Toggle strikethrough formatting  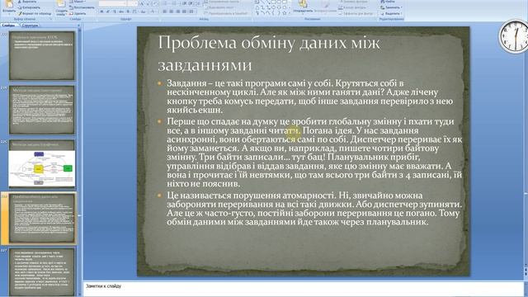(121, 12)
